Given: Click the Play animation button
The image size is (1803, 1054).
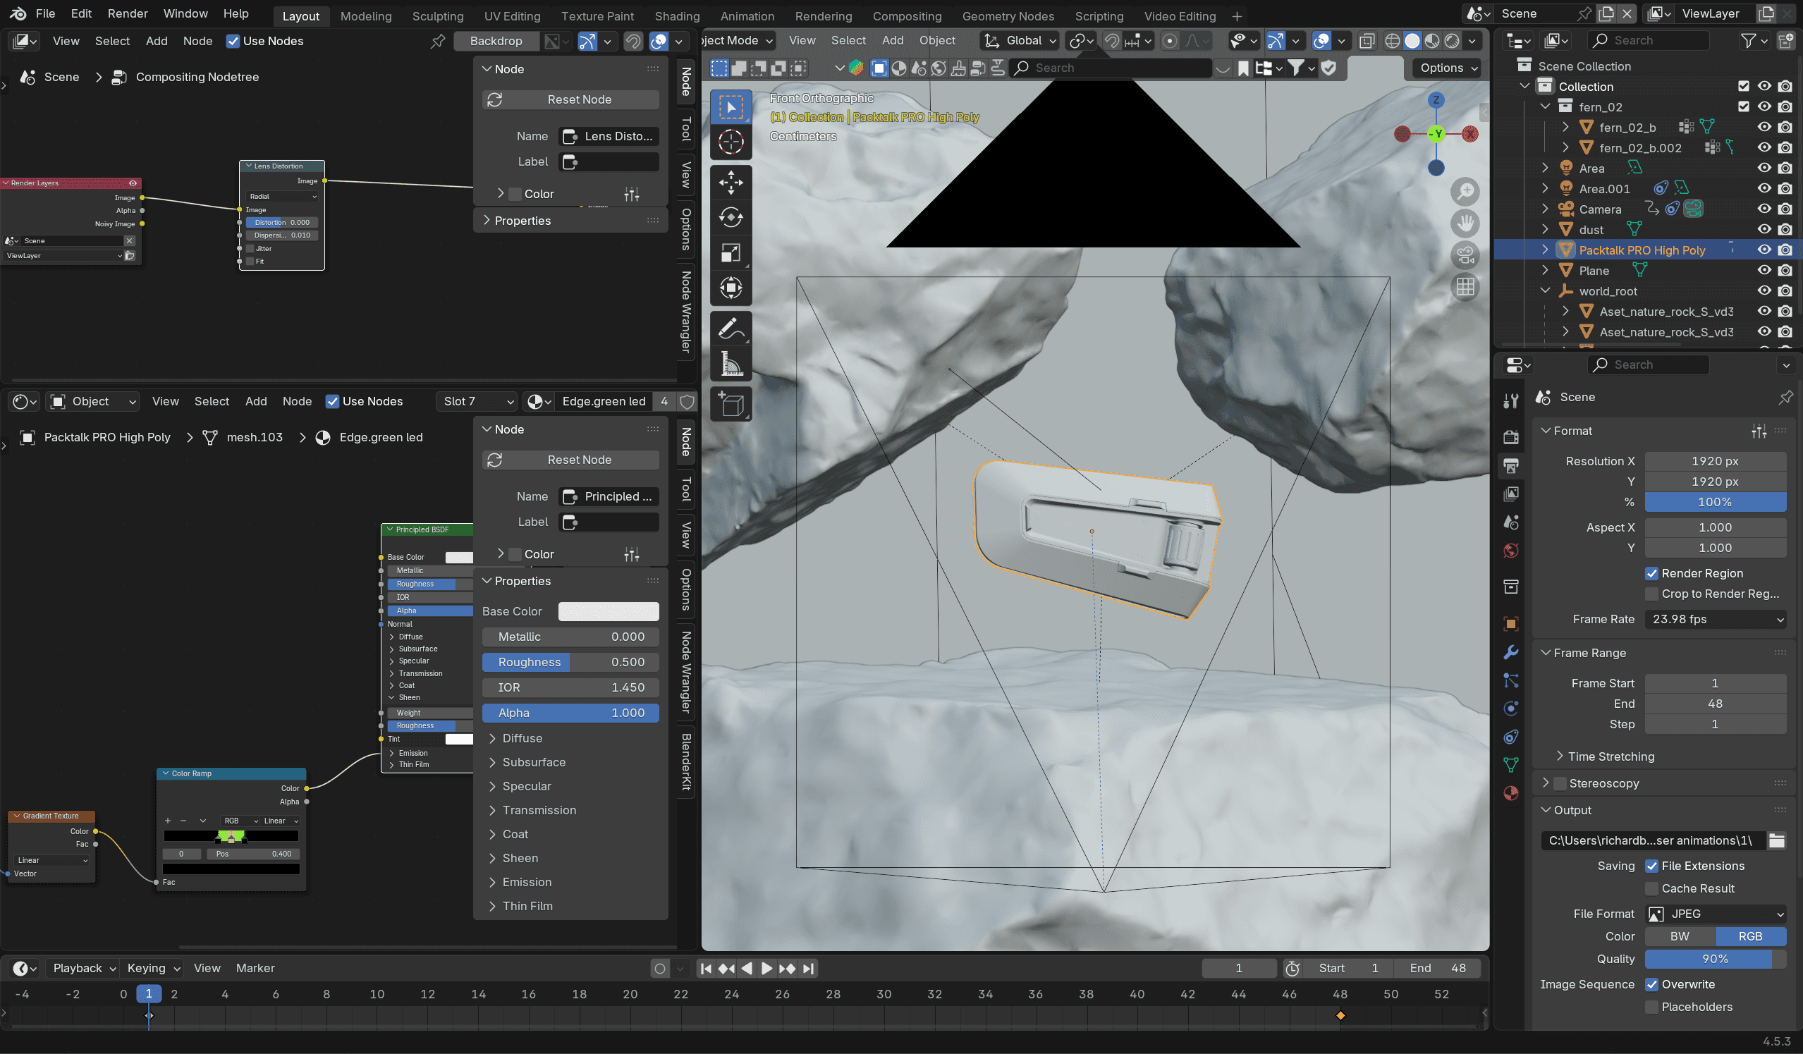Looking at the screenshot, I should [x=766, y=968].
